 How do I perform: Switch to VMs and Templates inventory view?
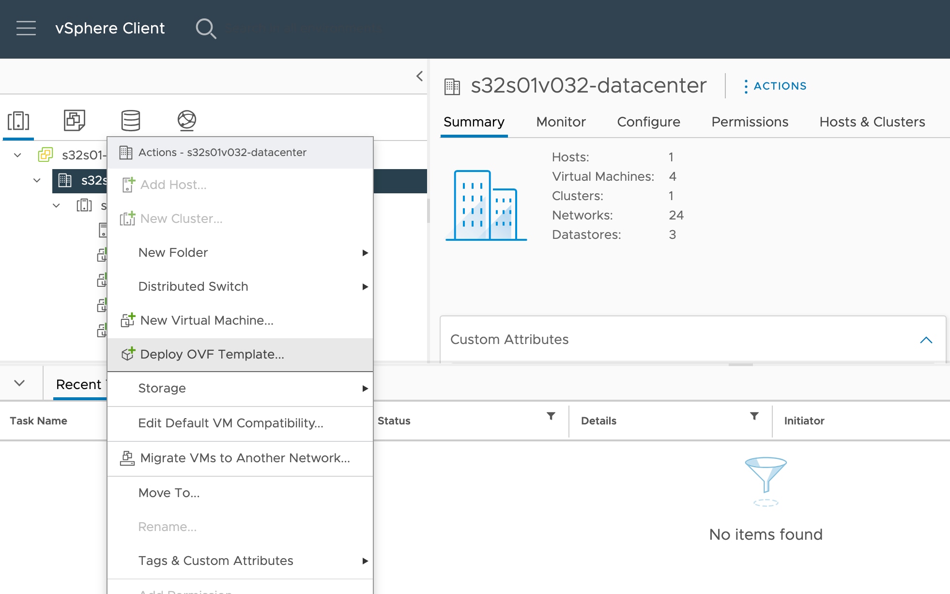(75, 120)
